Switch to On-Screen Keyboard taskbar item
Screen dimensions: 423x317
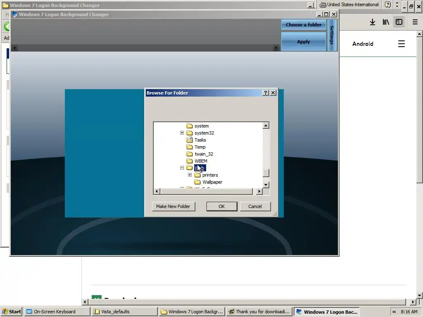point(57,312)
